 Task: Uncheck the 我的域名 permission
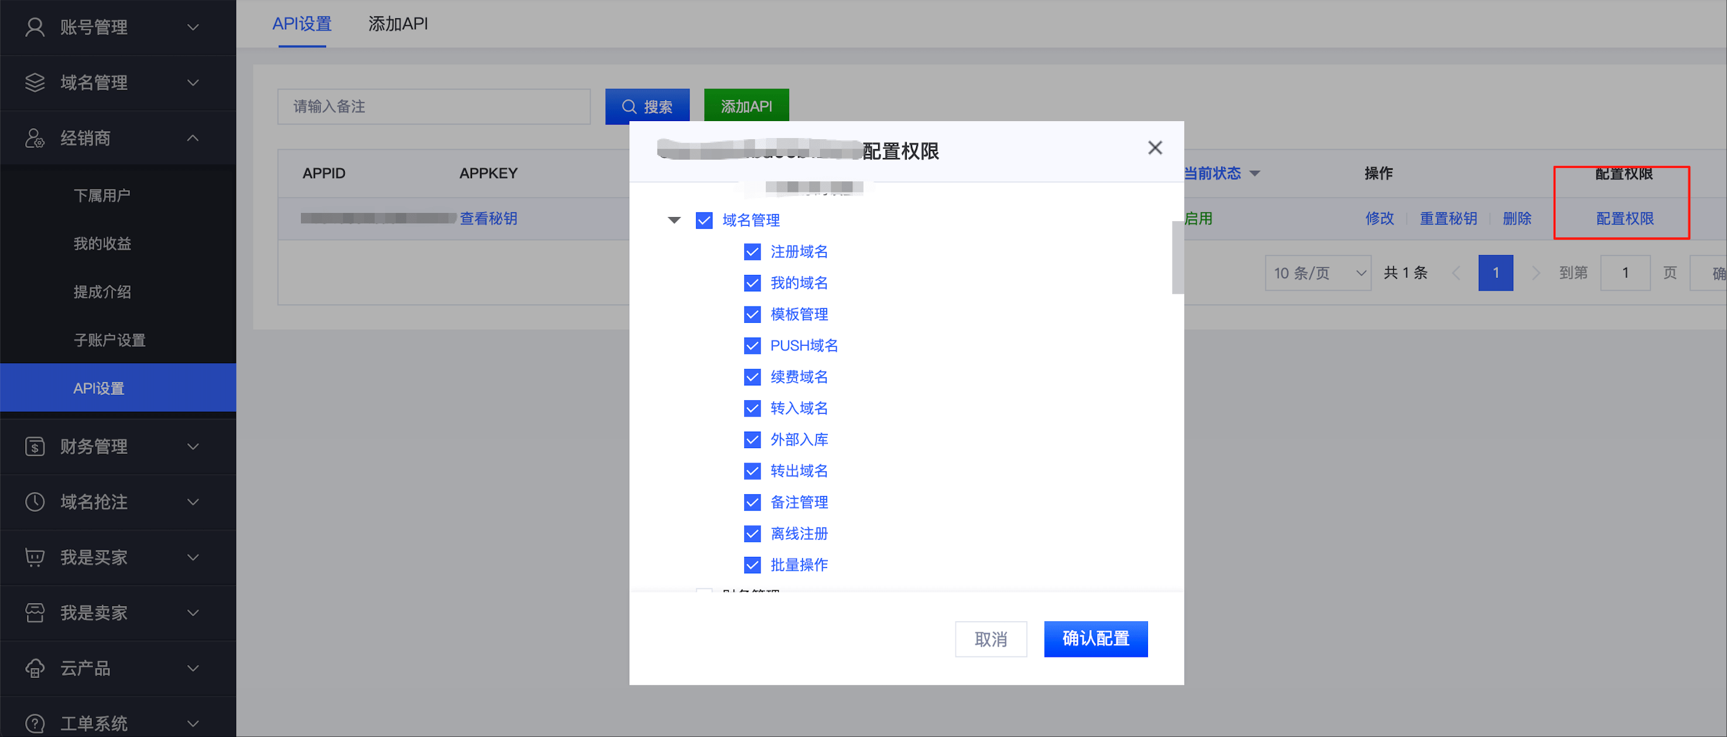752,284
